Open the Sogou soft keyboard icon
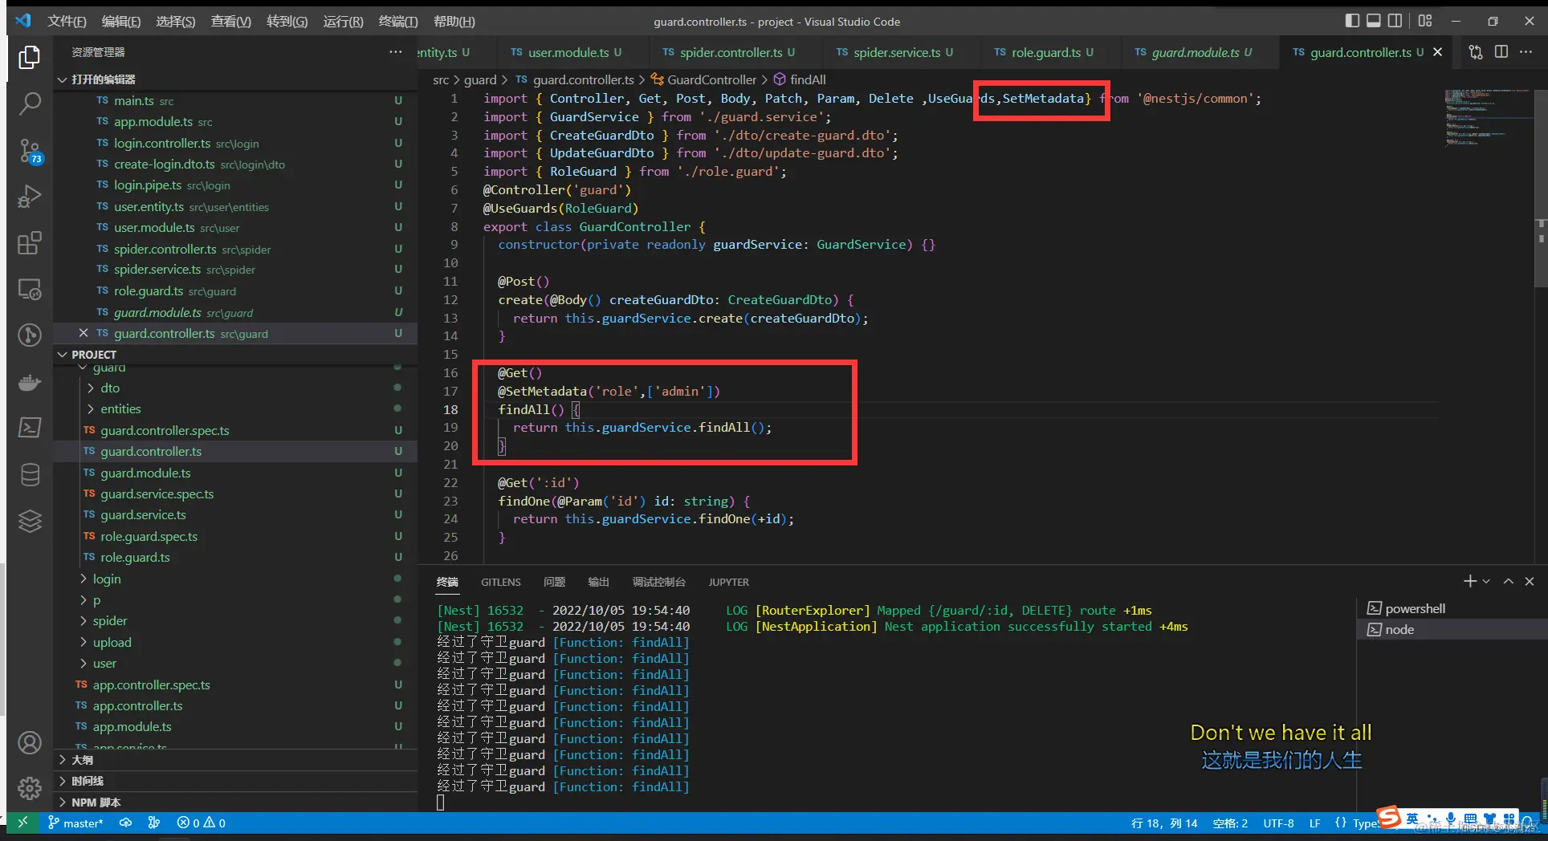This screenshot has width=1548, height=841. pyautogui.click(x=1470, y=819)
